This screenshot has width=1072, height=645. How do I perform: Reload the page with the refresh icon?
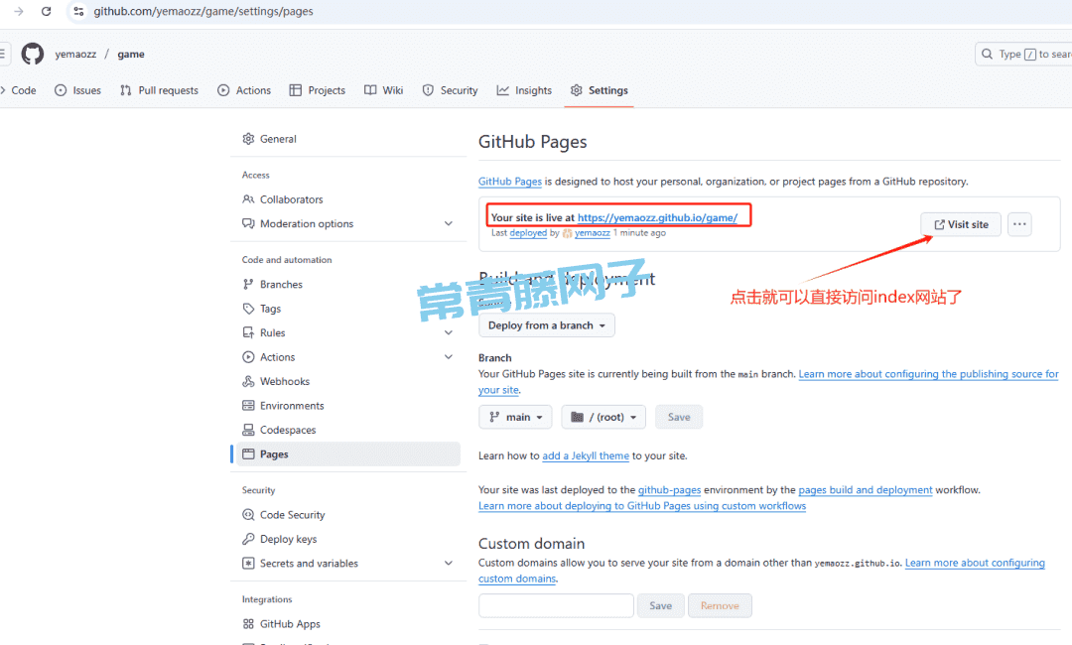[x=46, y=11]
